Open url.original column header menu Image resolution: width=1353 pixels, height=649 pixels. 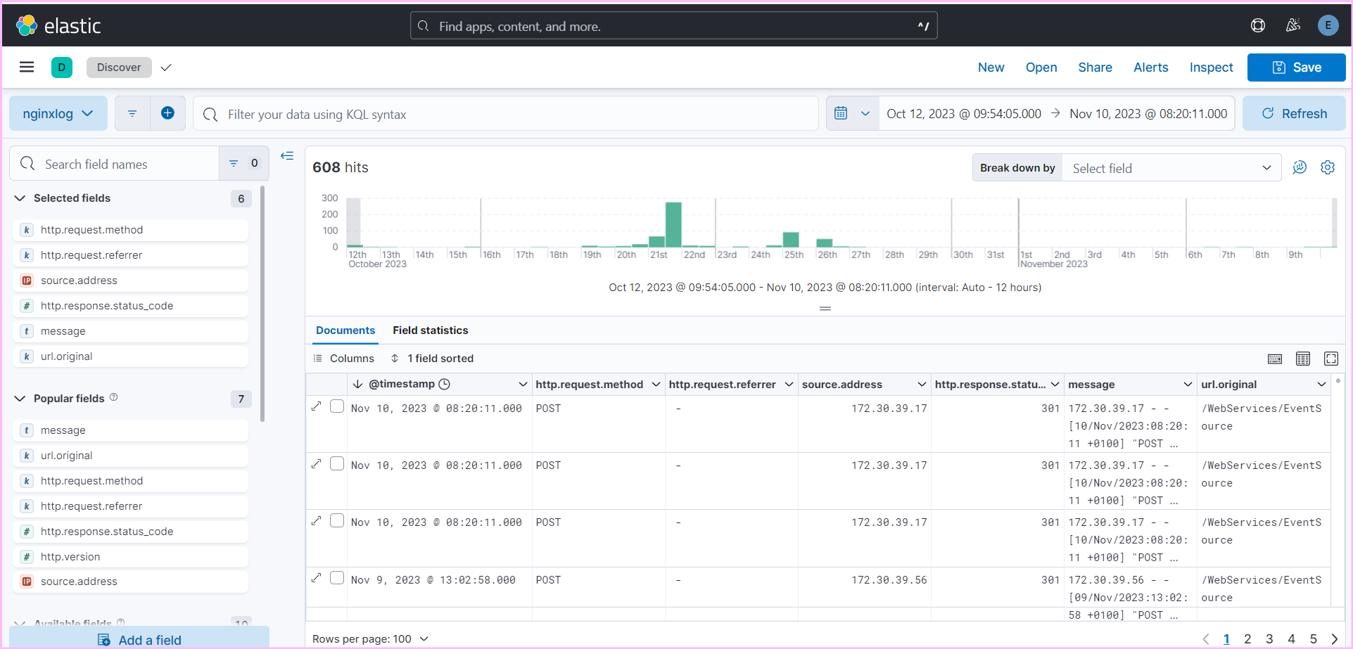click(1321, 384)
